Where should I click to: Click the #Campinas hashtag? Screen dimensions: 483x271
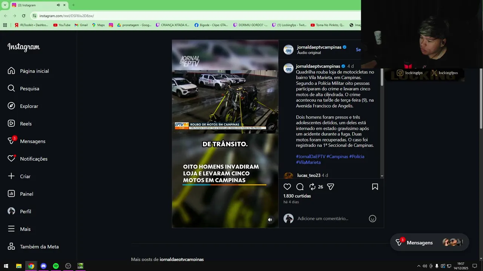tap(337, 156)
